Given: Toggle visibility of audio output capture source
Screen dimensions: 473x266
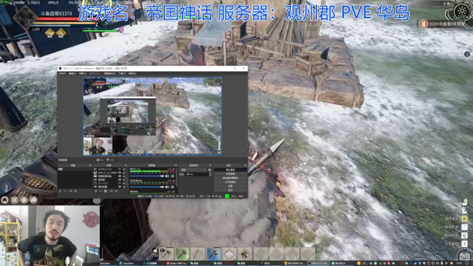Looking at the screenshot, I should click(120, 169).
